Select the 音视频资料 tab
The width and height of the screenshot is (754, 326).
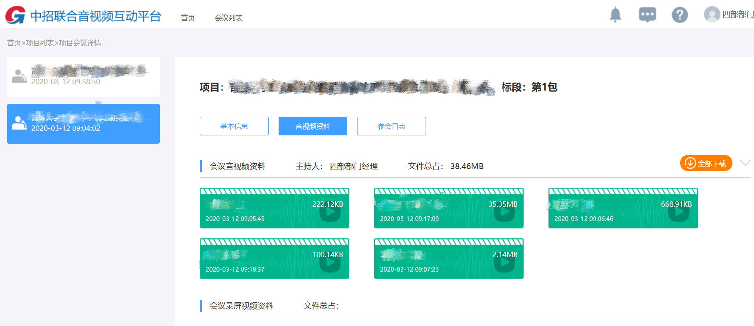313,126
